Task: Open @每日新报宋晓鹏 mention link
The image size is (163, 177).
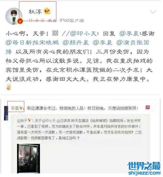Action: tap(32, 43)
